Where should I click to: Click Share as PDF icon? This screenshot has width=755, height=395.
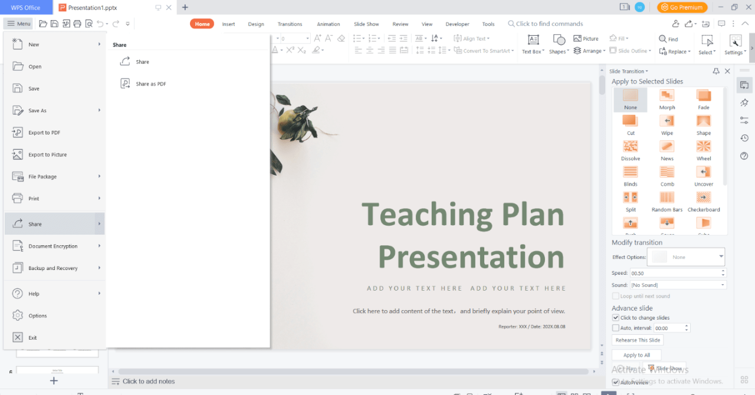coord(125,84)
